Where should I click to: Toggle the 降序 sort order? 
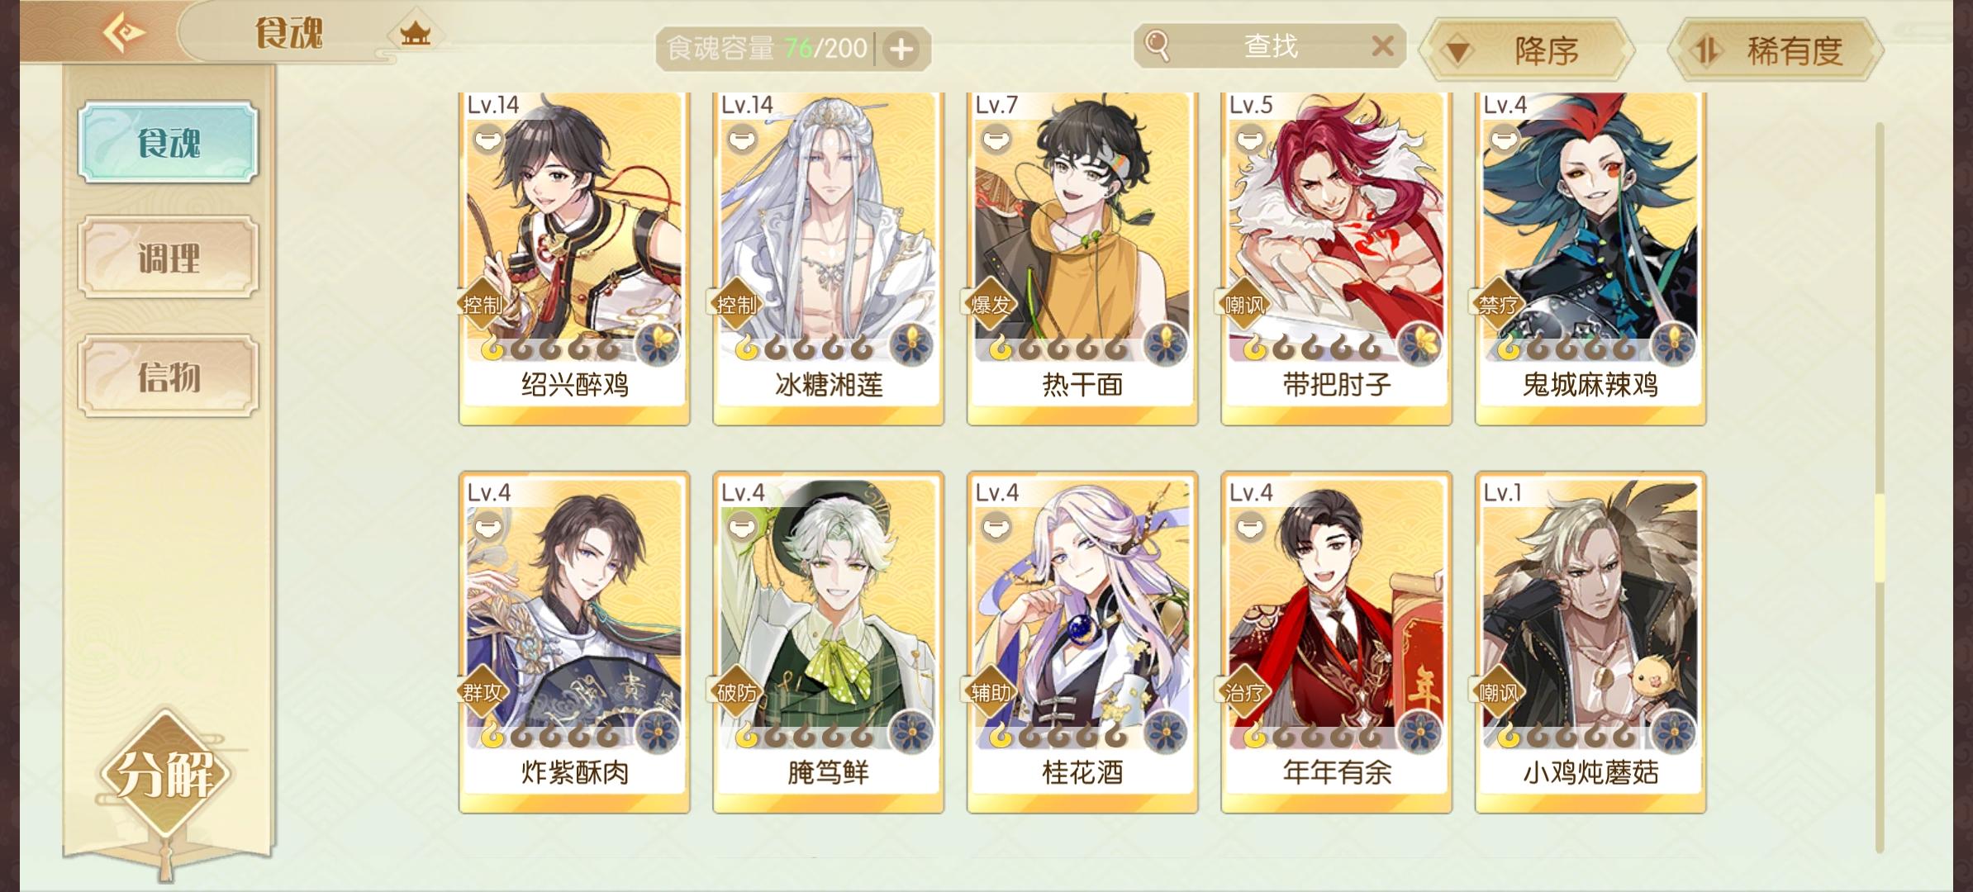[x=1527, y=51]
